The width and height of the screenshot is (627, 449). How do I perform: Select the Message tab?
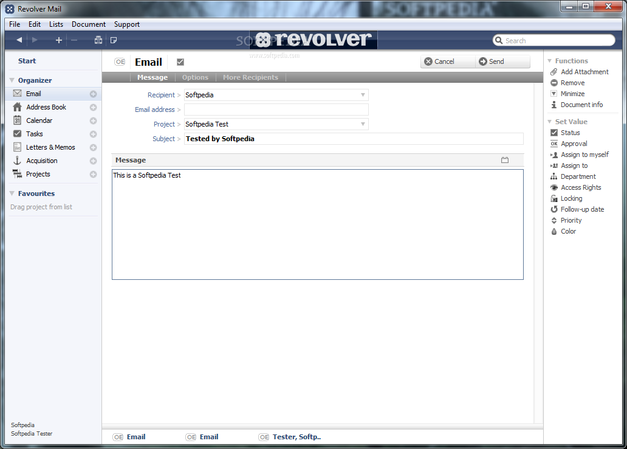152,77
